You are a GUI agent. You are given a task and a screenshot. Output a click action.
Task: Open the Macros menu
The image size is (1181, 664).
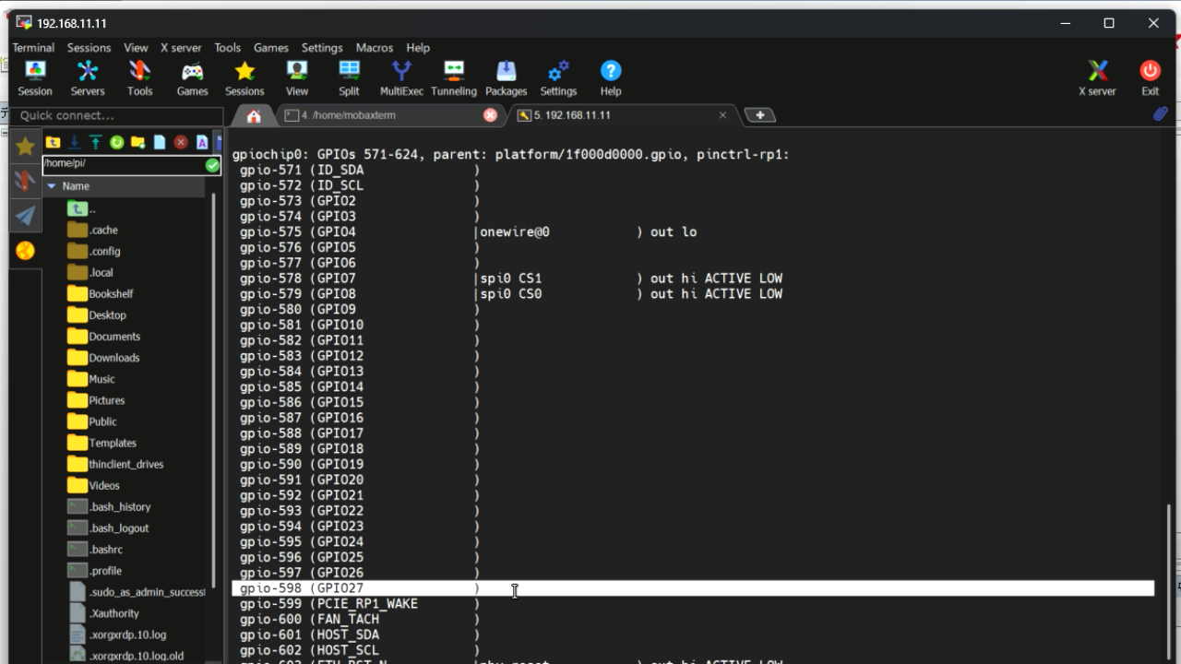point(375,47)
